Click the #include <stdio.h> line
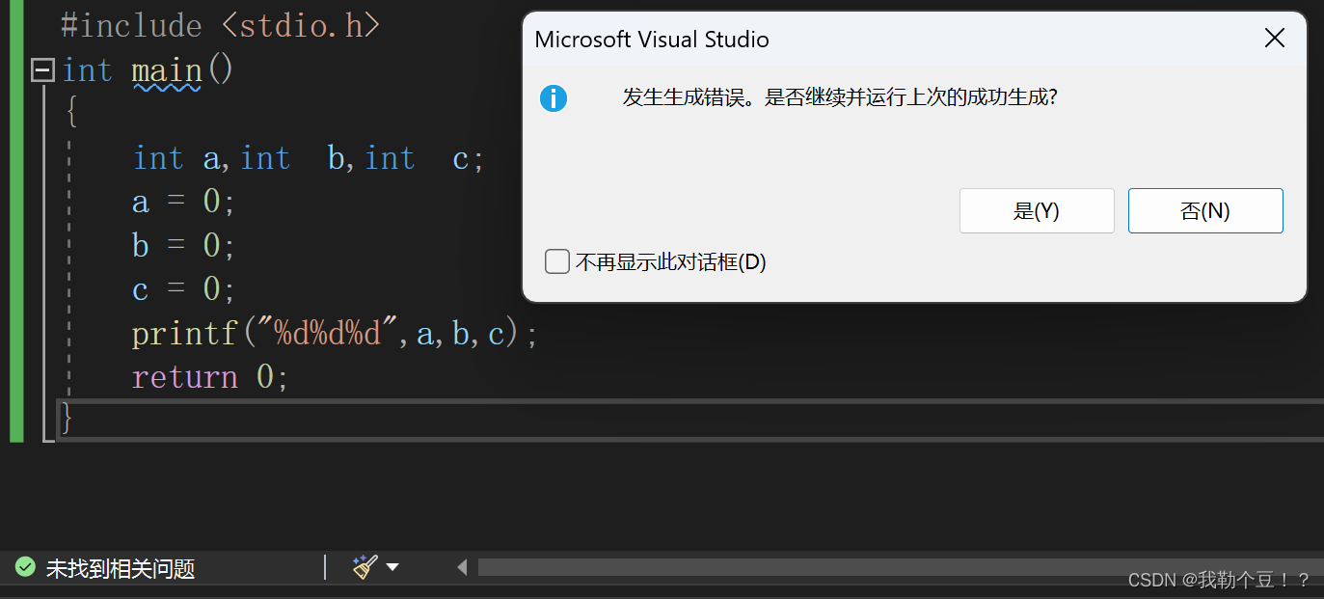The image size is (1324, 599). (x=221, y=25)
